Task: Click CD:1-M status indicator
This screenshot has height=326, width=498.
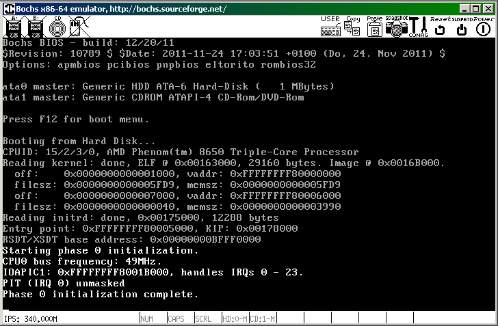Action: pos(263,318)
